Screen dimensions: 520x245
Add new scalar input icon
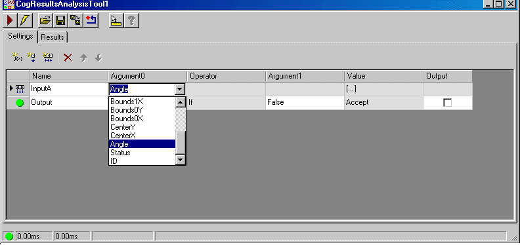pyautogui.click(x=32, y=57)
